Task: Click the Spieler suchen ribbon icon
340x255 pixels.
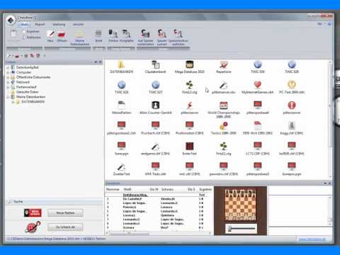Action: click(161, 38)
